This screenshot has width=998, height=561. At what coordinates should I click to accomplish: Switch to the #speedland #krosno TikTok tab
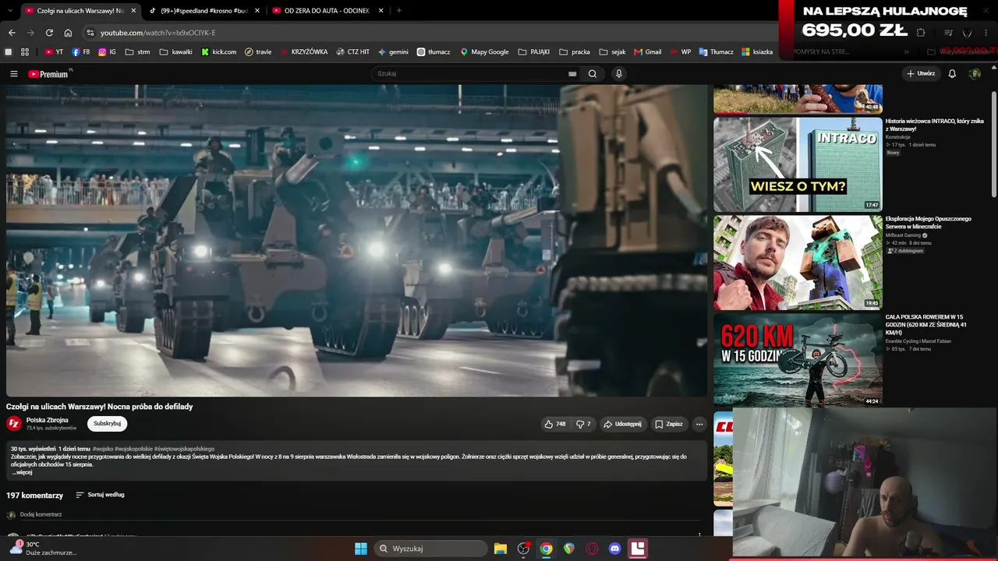coord(204,11)
